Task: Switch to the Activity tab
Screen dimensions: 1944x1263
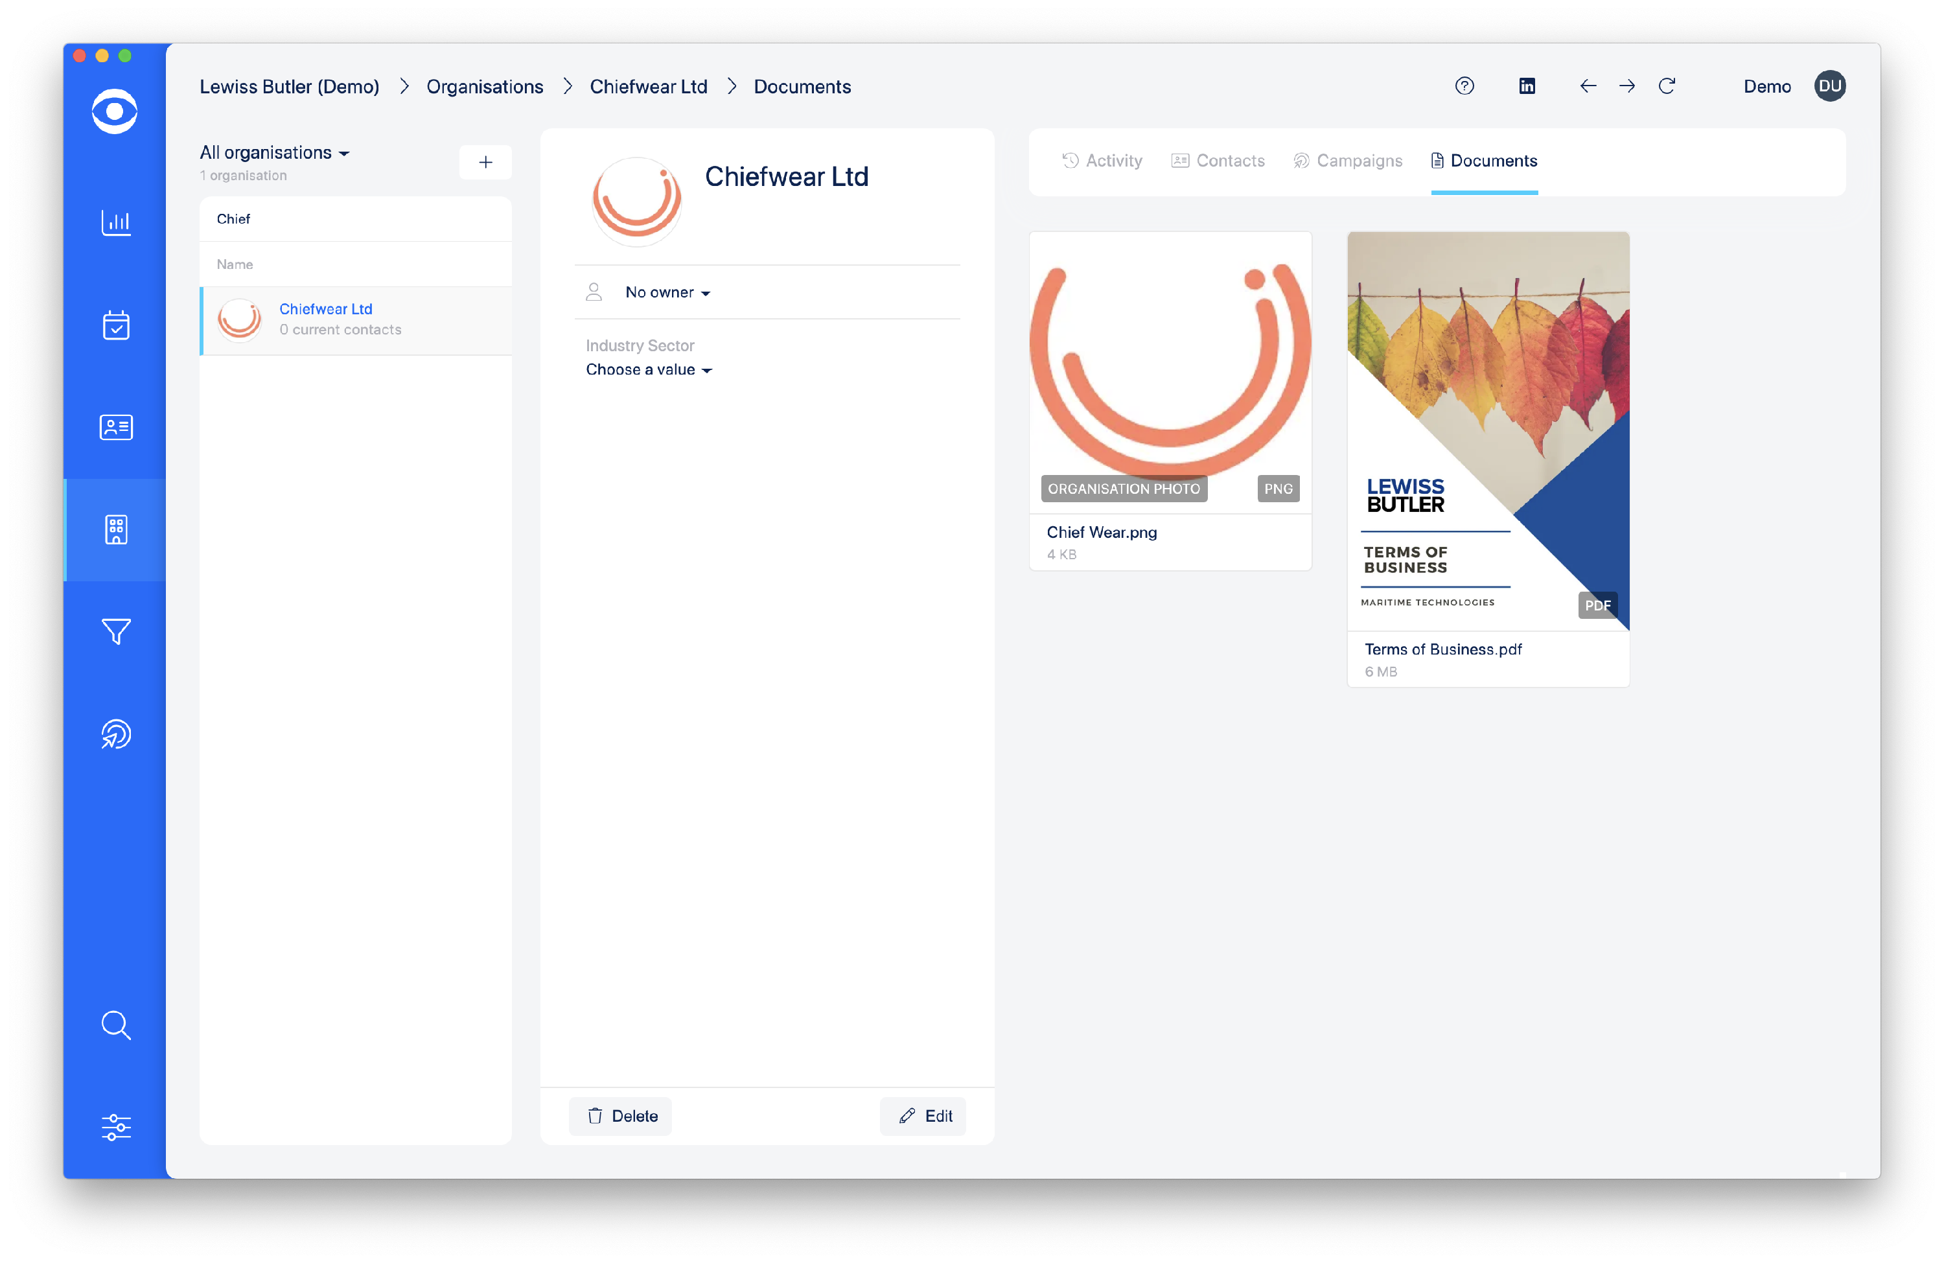Action: point(1102,161)
